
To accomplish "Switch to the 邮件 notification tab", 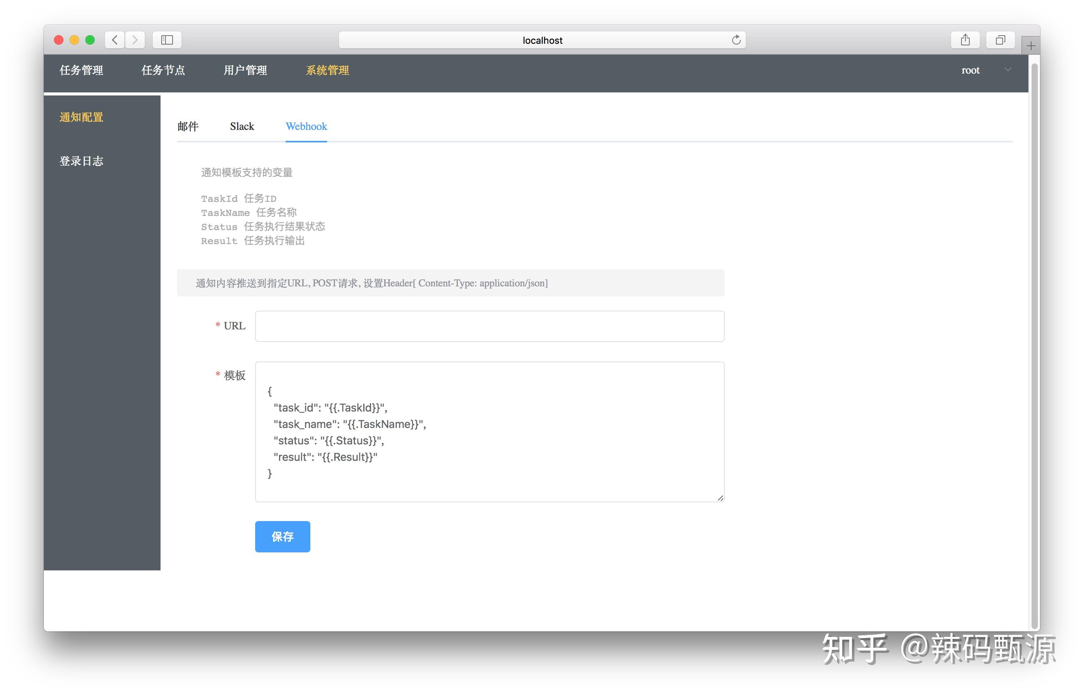I will 188,127.
